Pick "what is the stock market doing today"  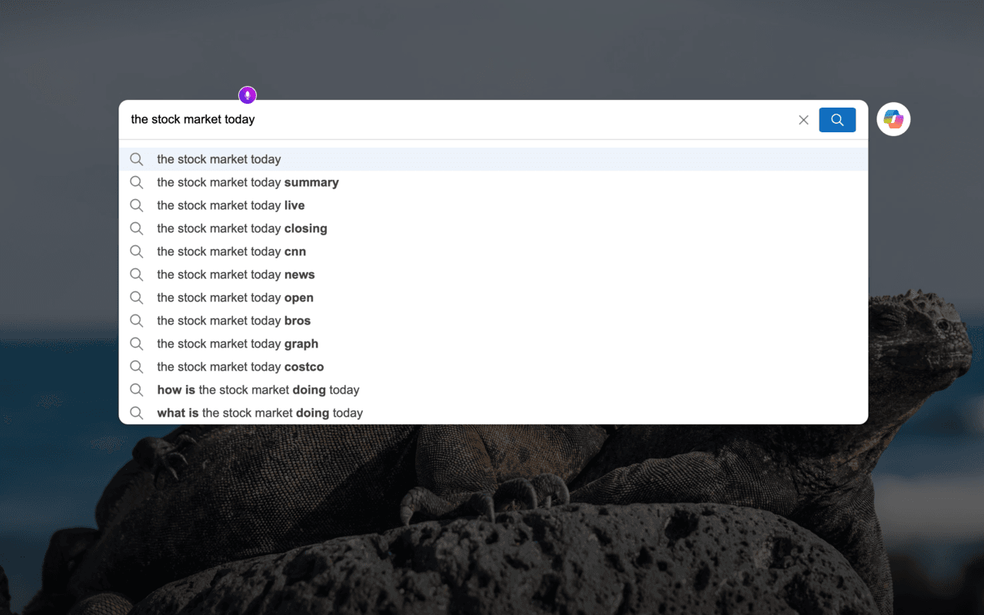[260, 413]
